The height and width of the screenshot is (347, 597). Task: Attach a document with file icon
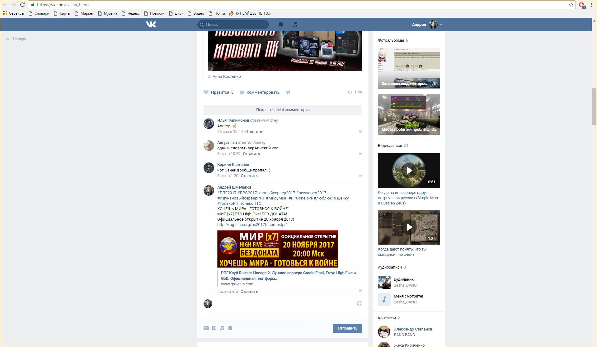click(230, 328)
